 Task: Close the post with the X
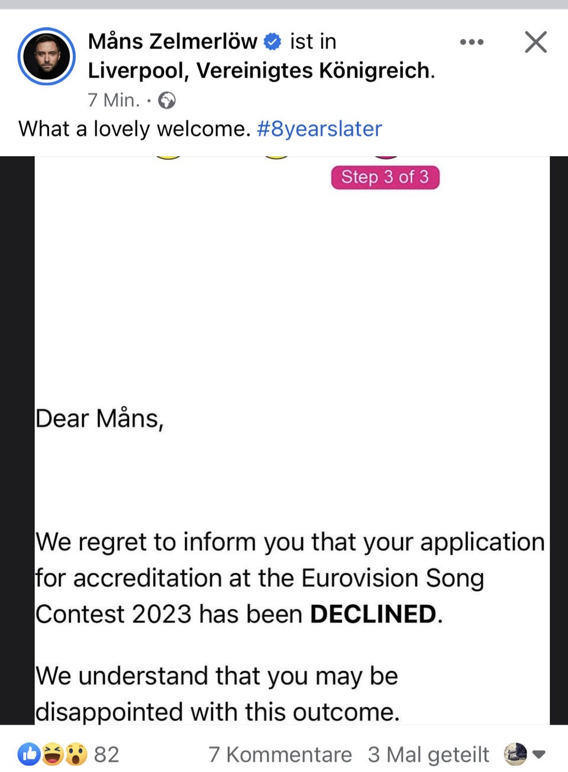point(535,42)
